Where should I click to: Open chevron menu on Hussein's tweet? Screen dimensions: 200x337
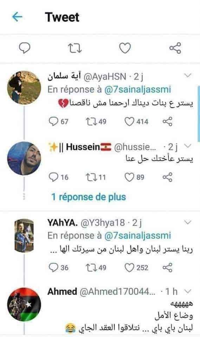pos(188,146)
